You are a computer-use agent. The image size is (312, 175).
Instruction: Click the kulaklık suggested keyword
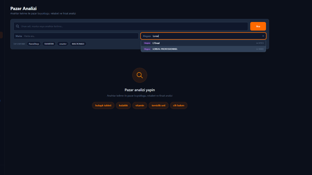(123, 105)
